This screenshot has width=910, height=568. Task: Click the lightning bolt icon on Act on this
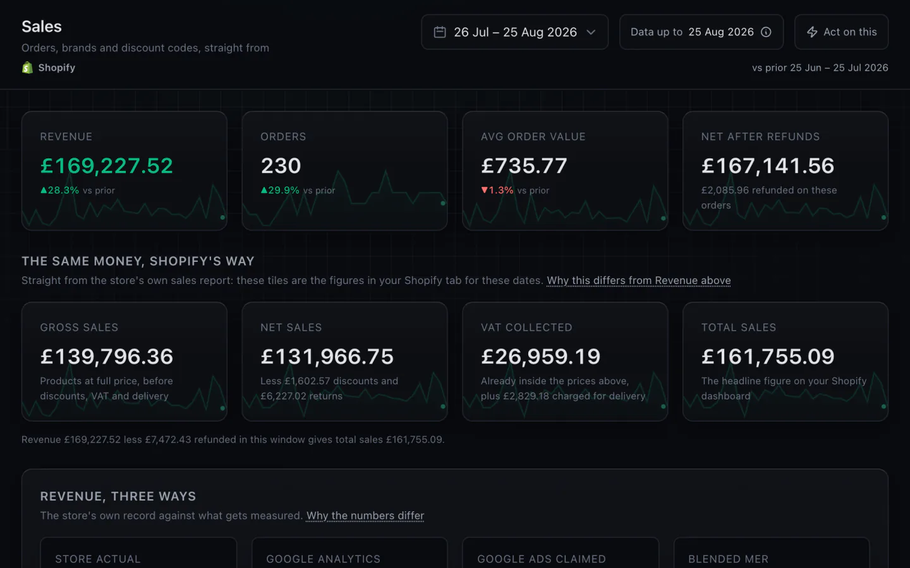(812, 32)
